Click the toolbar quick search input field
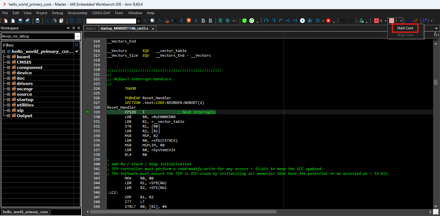 pyautogui.click(x=111, y=21)
